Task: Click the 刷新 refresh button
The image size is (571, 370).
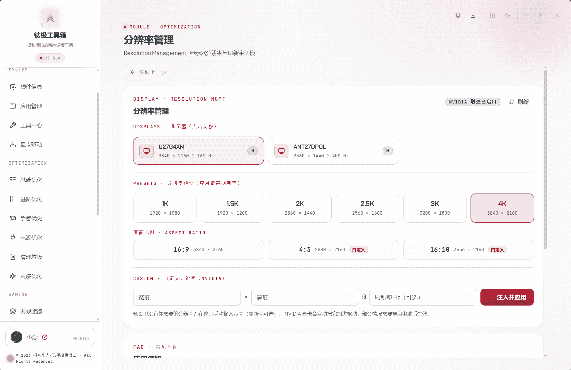Action: (x=519, y=102)
